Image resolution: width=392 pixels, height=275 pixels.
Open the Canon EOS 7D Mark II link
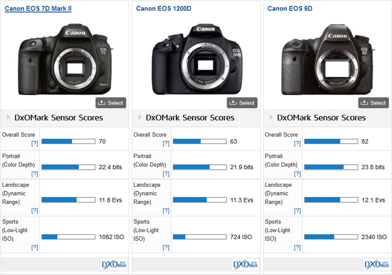(38, 8)
